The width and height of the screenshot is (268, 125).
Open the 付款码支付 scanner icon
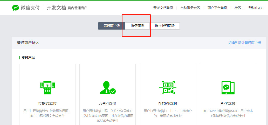47,88
